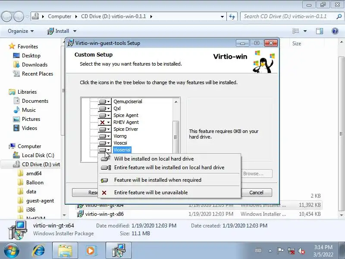Select Vioserial feature label
The height and width of the screenshot is (259, 345).
click(x=122, y=150)
